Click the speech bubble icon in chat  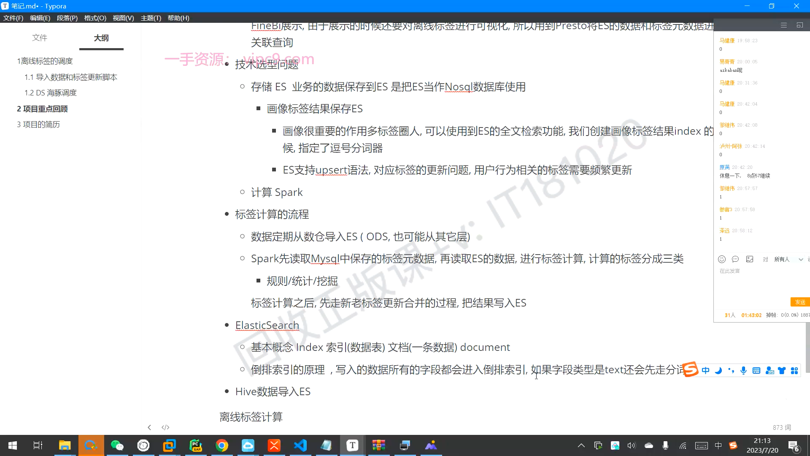pyautogui.click(x=735, y=259)
